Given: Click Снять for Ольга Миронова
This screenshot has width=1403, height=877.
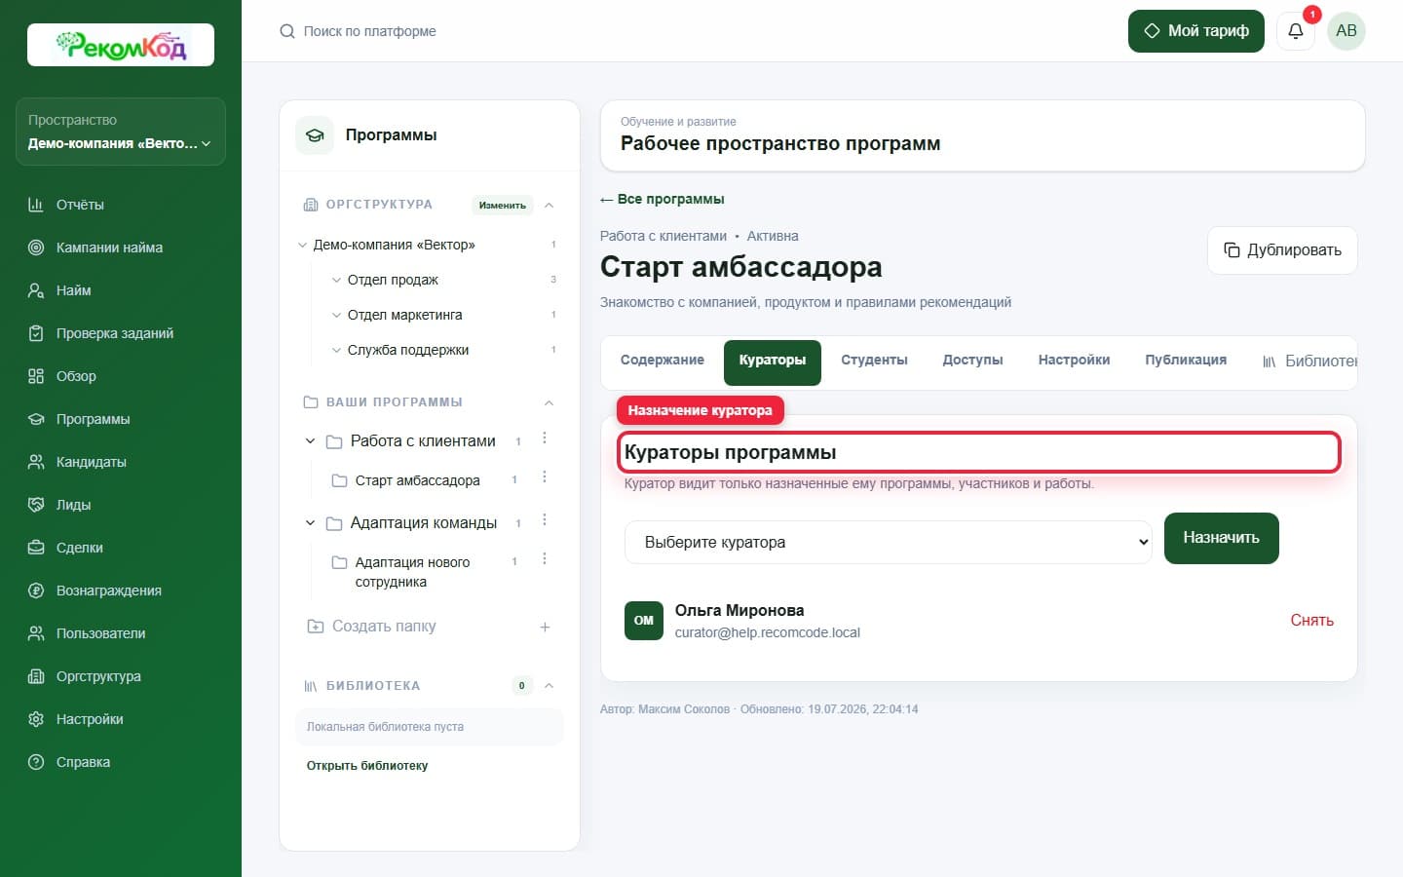Looking at the screenshot, I should pyautogui.click(x=1311, y=621).
